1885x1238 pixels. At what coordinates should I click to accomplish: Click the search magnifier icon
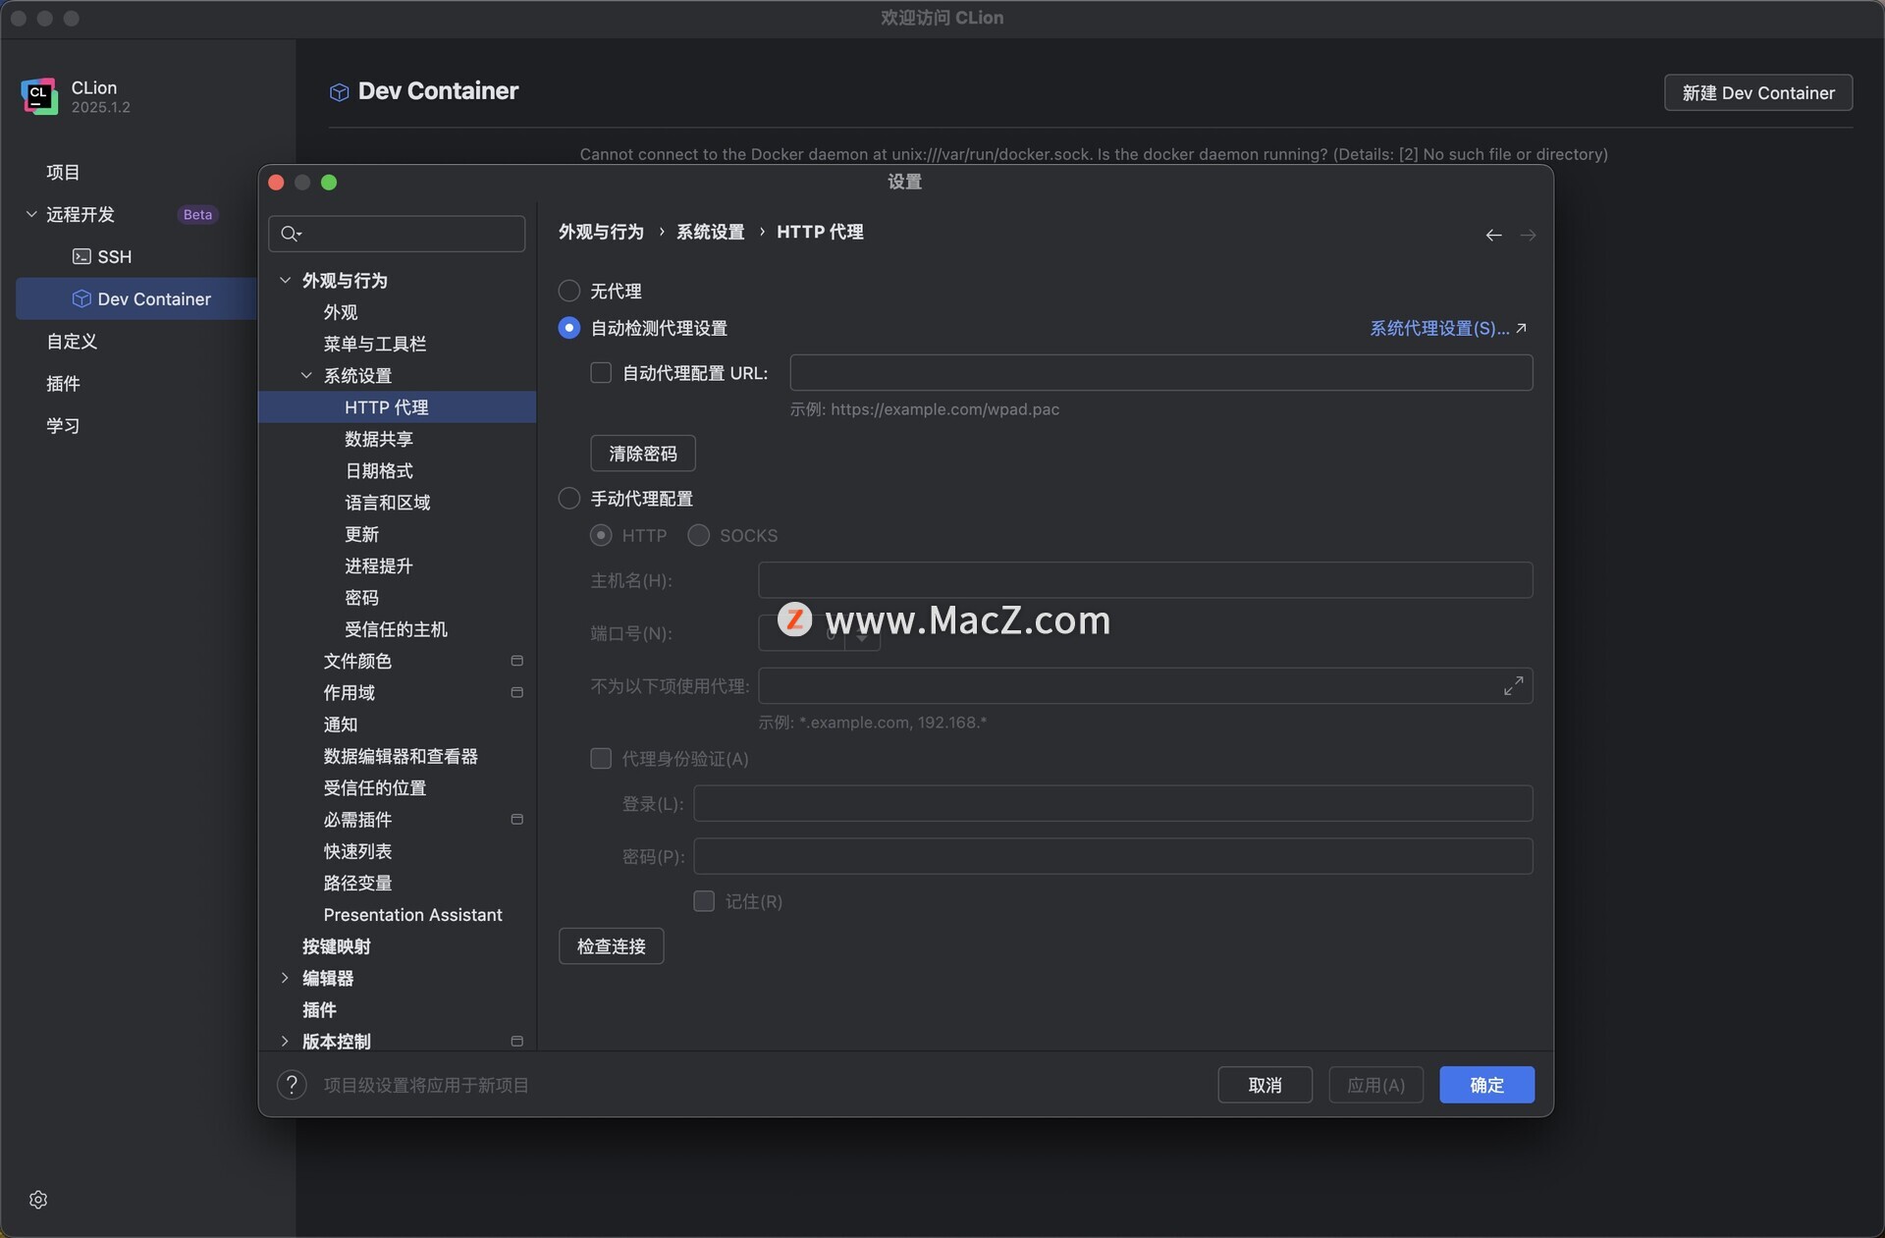291,234
